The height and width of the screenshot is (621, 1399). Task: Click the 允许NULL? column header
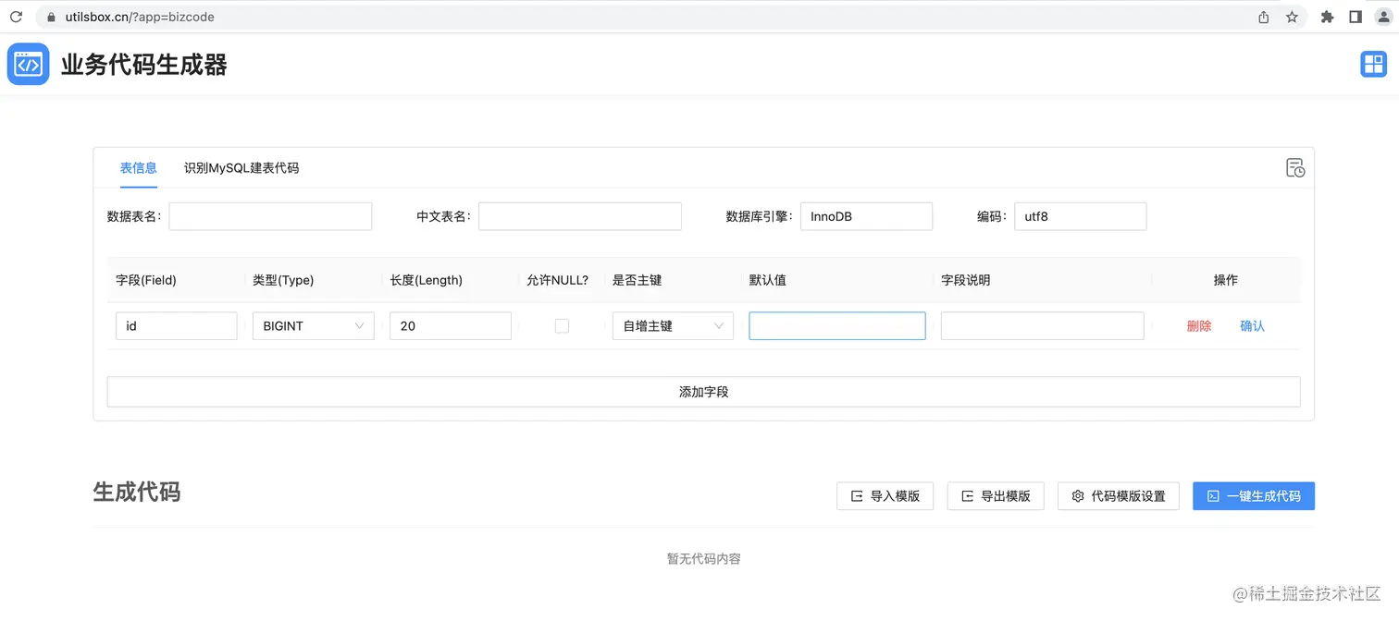(x=558, y=280)
